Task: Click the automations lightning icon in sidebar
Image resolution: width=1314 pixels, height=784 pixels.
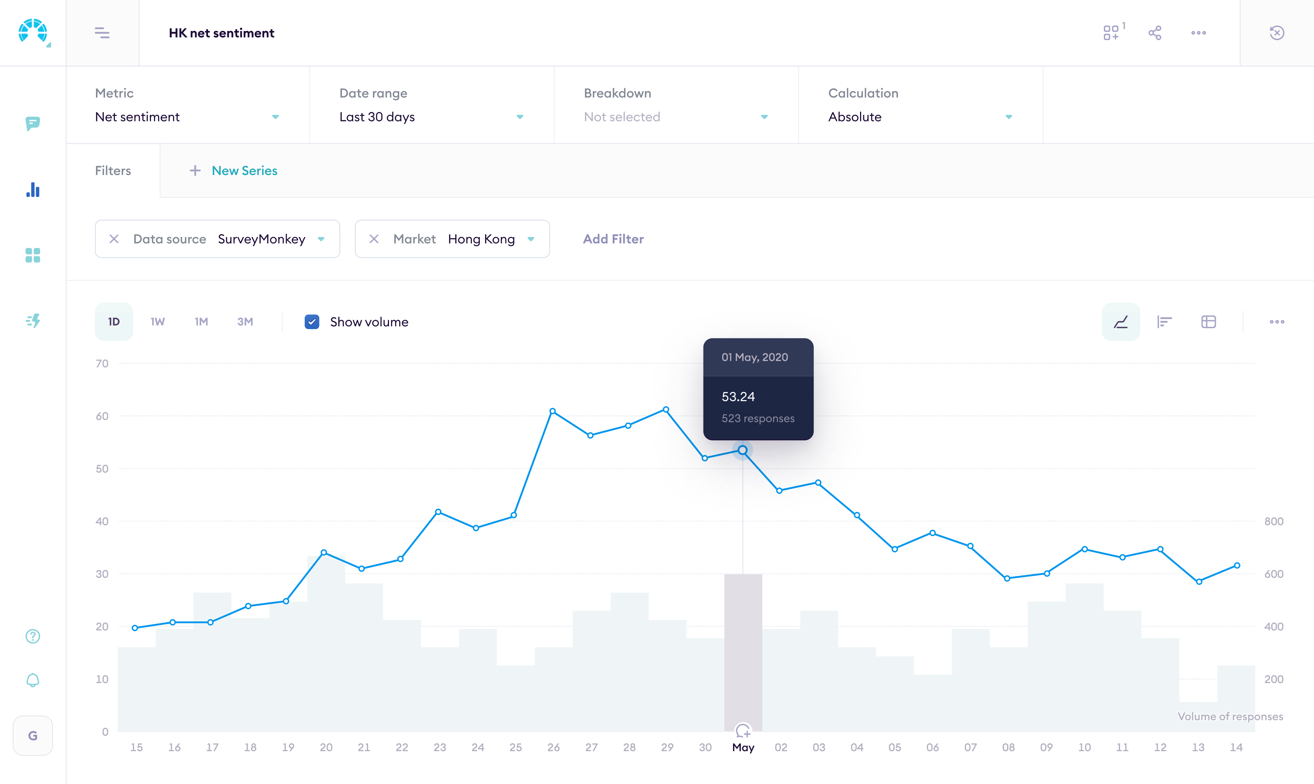Action: tap(32, 321)
